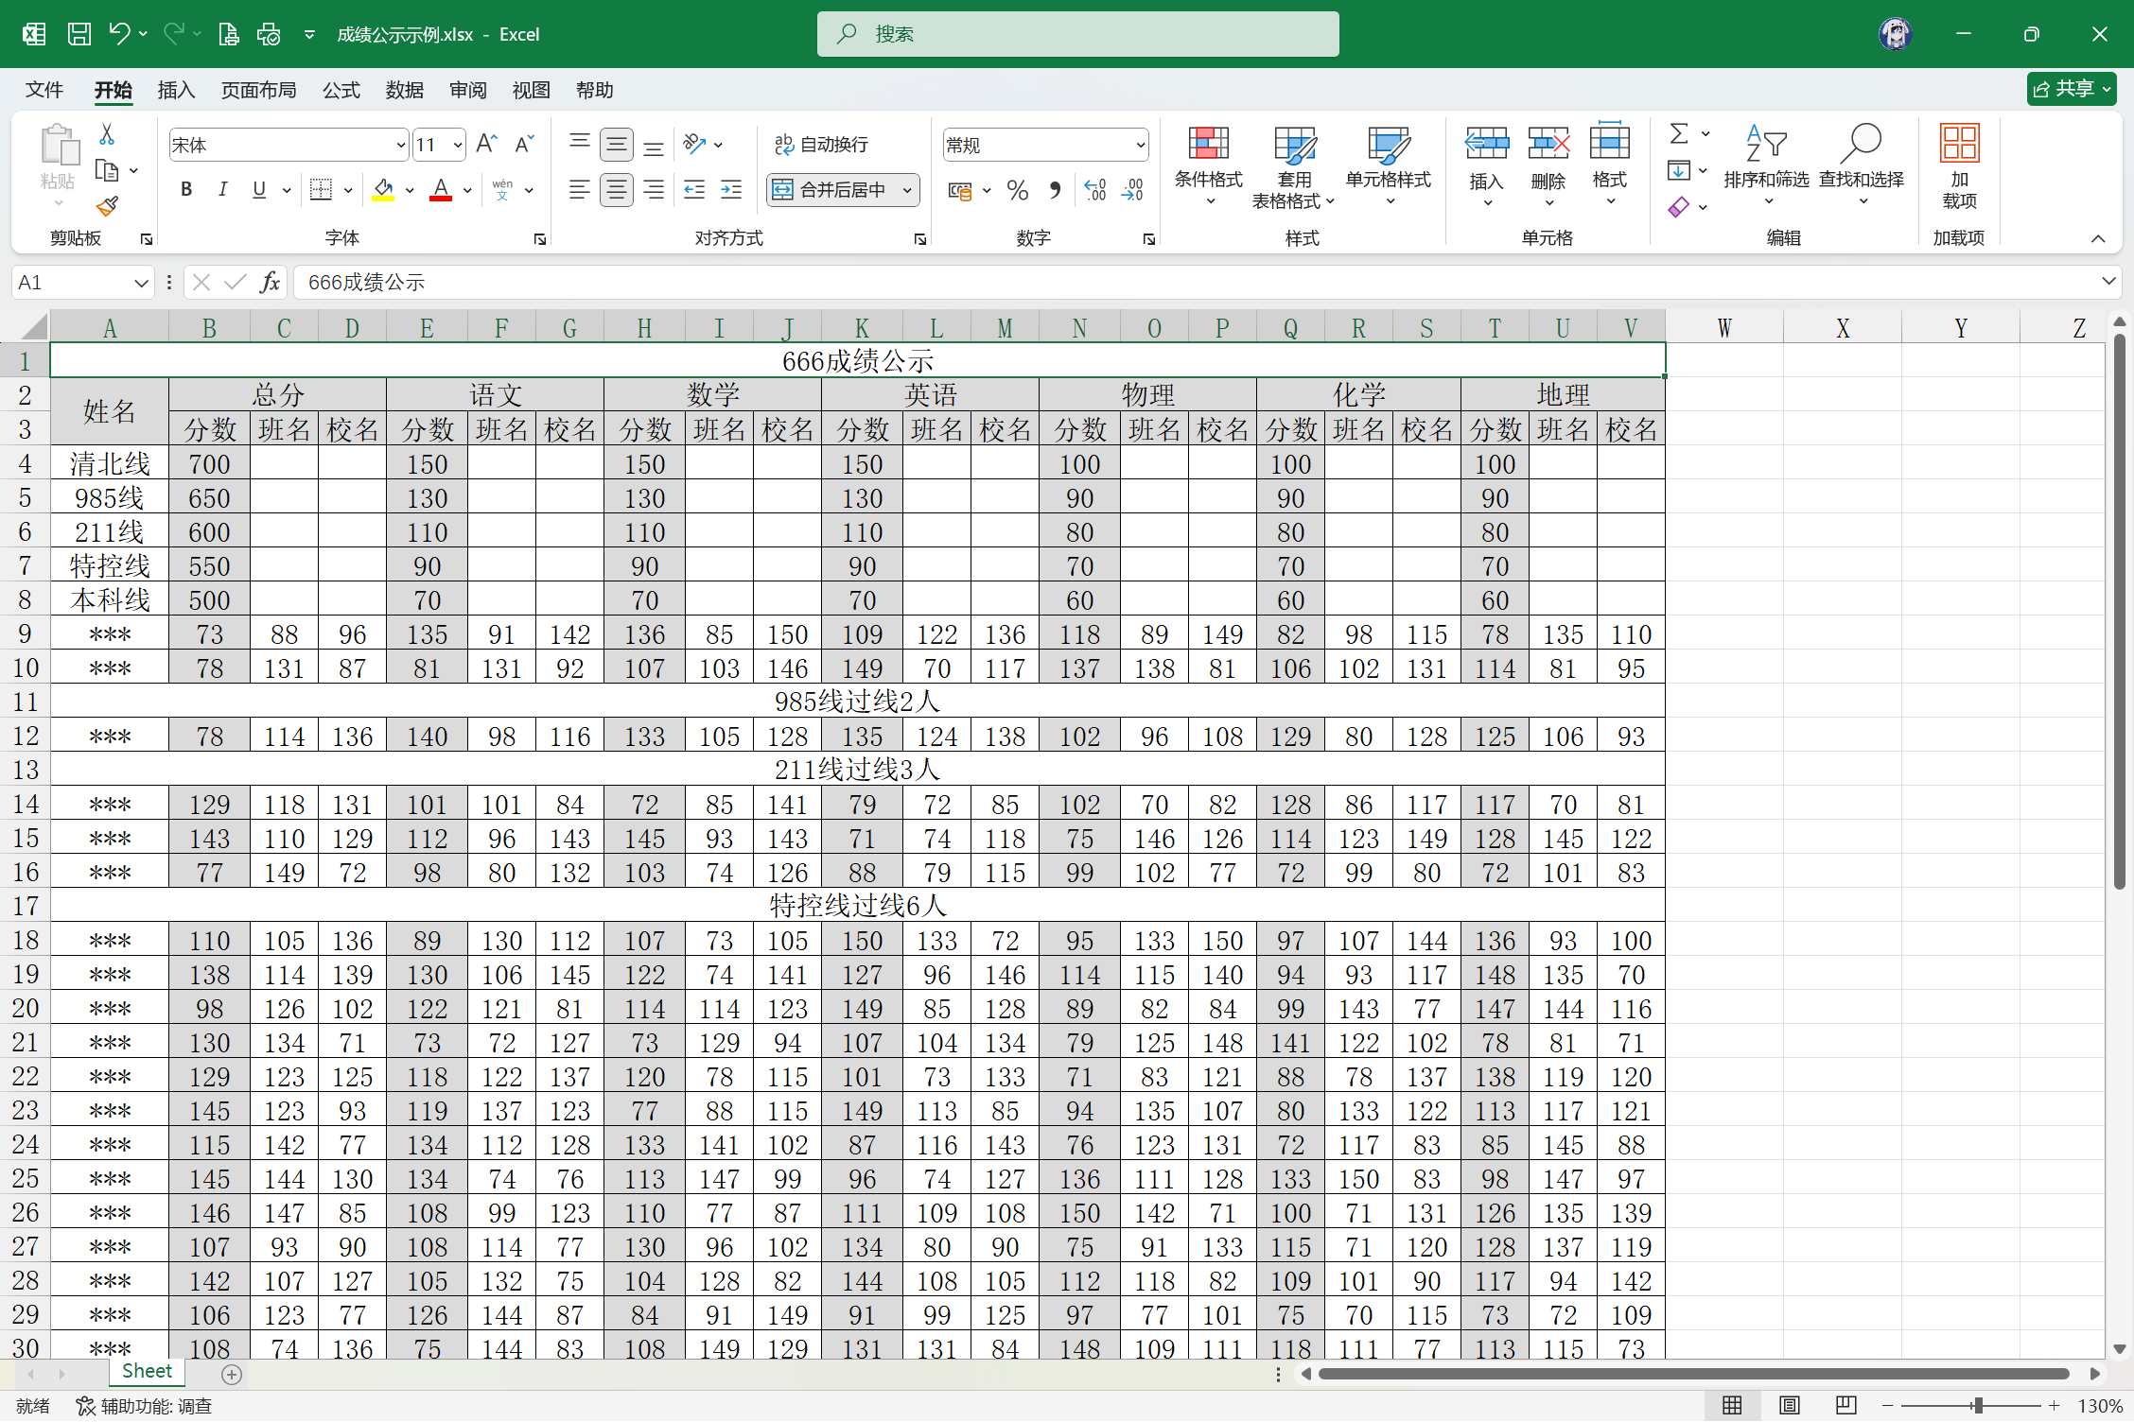
Task: Expand the Name Box A1 dropdown
Action: (140, 283)
